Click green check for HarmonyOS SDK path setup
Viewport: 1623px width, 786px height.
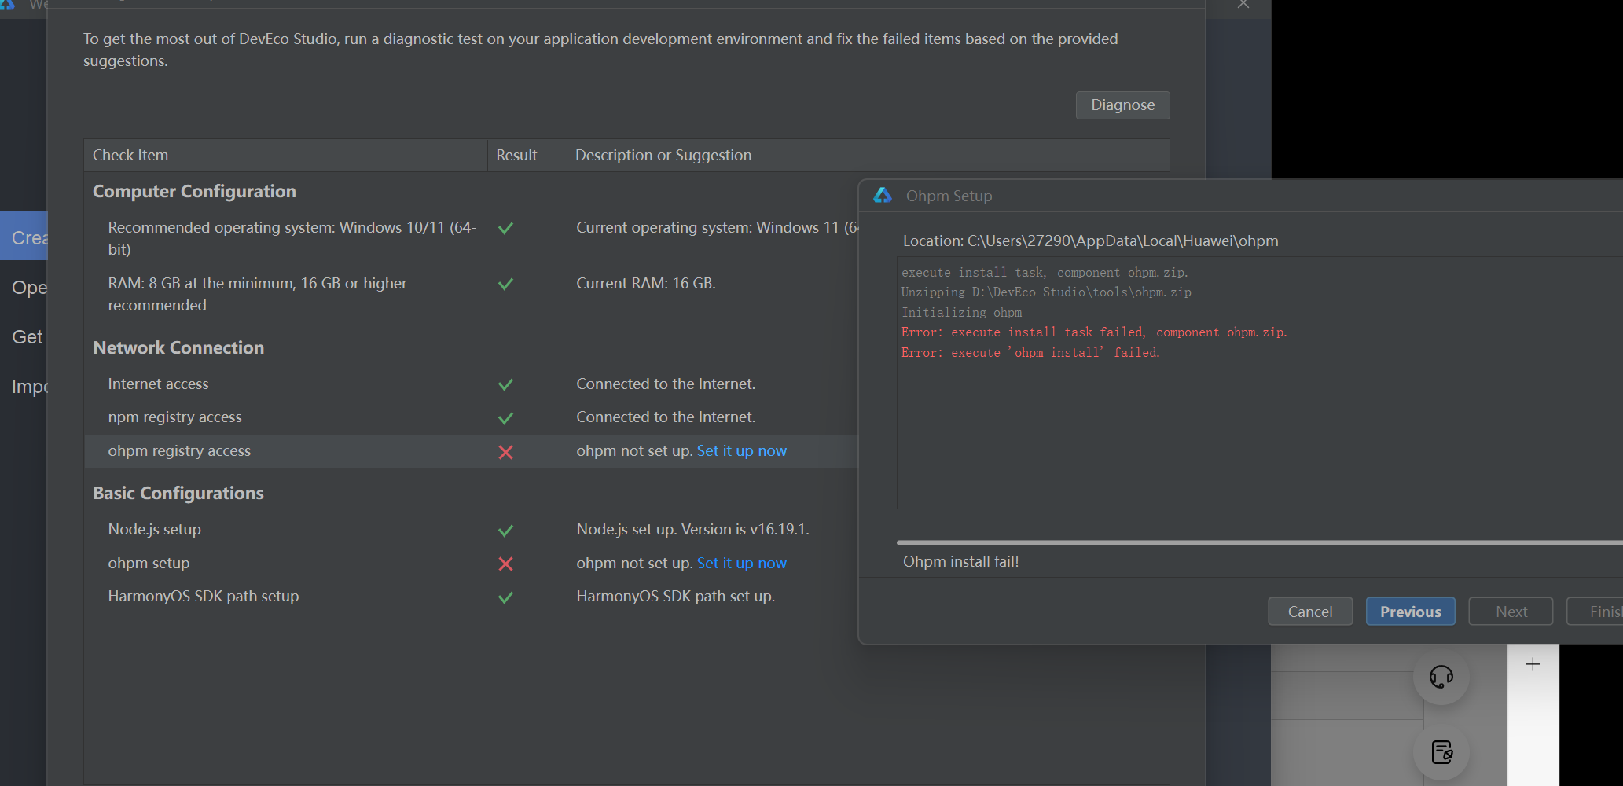(505, 597)
